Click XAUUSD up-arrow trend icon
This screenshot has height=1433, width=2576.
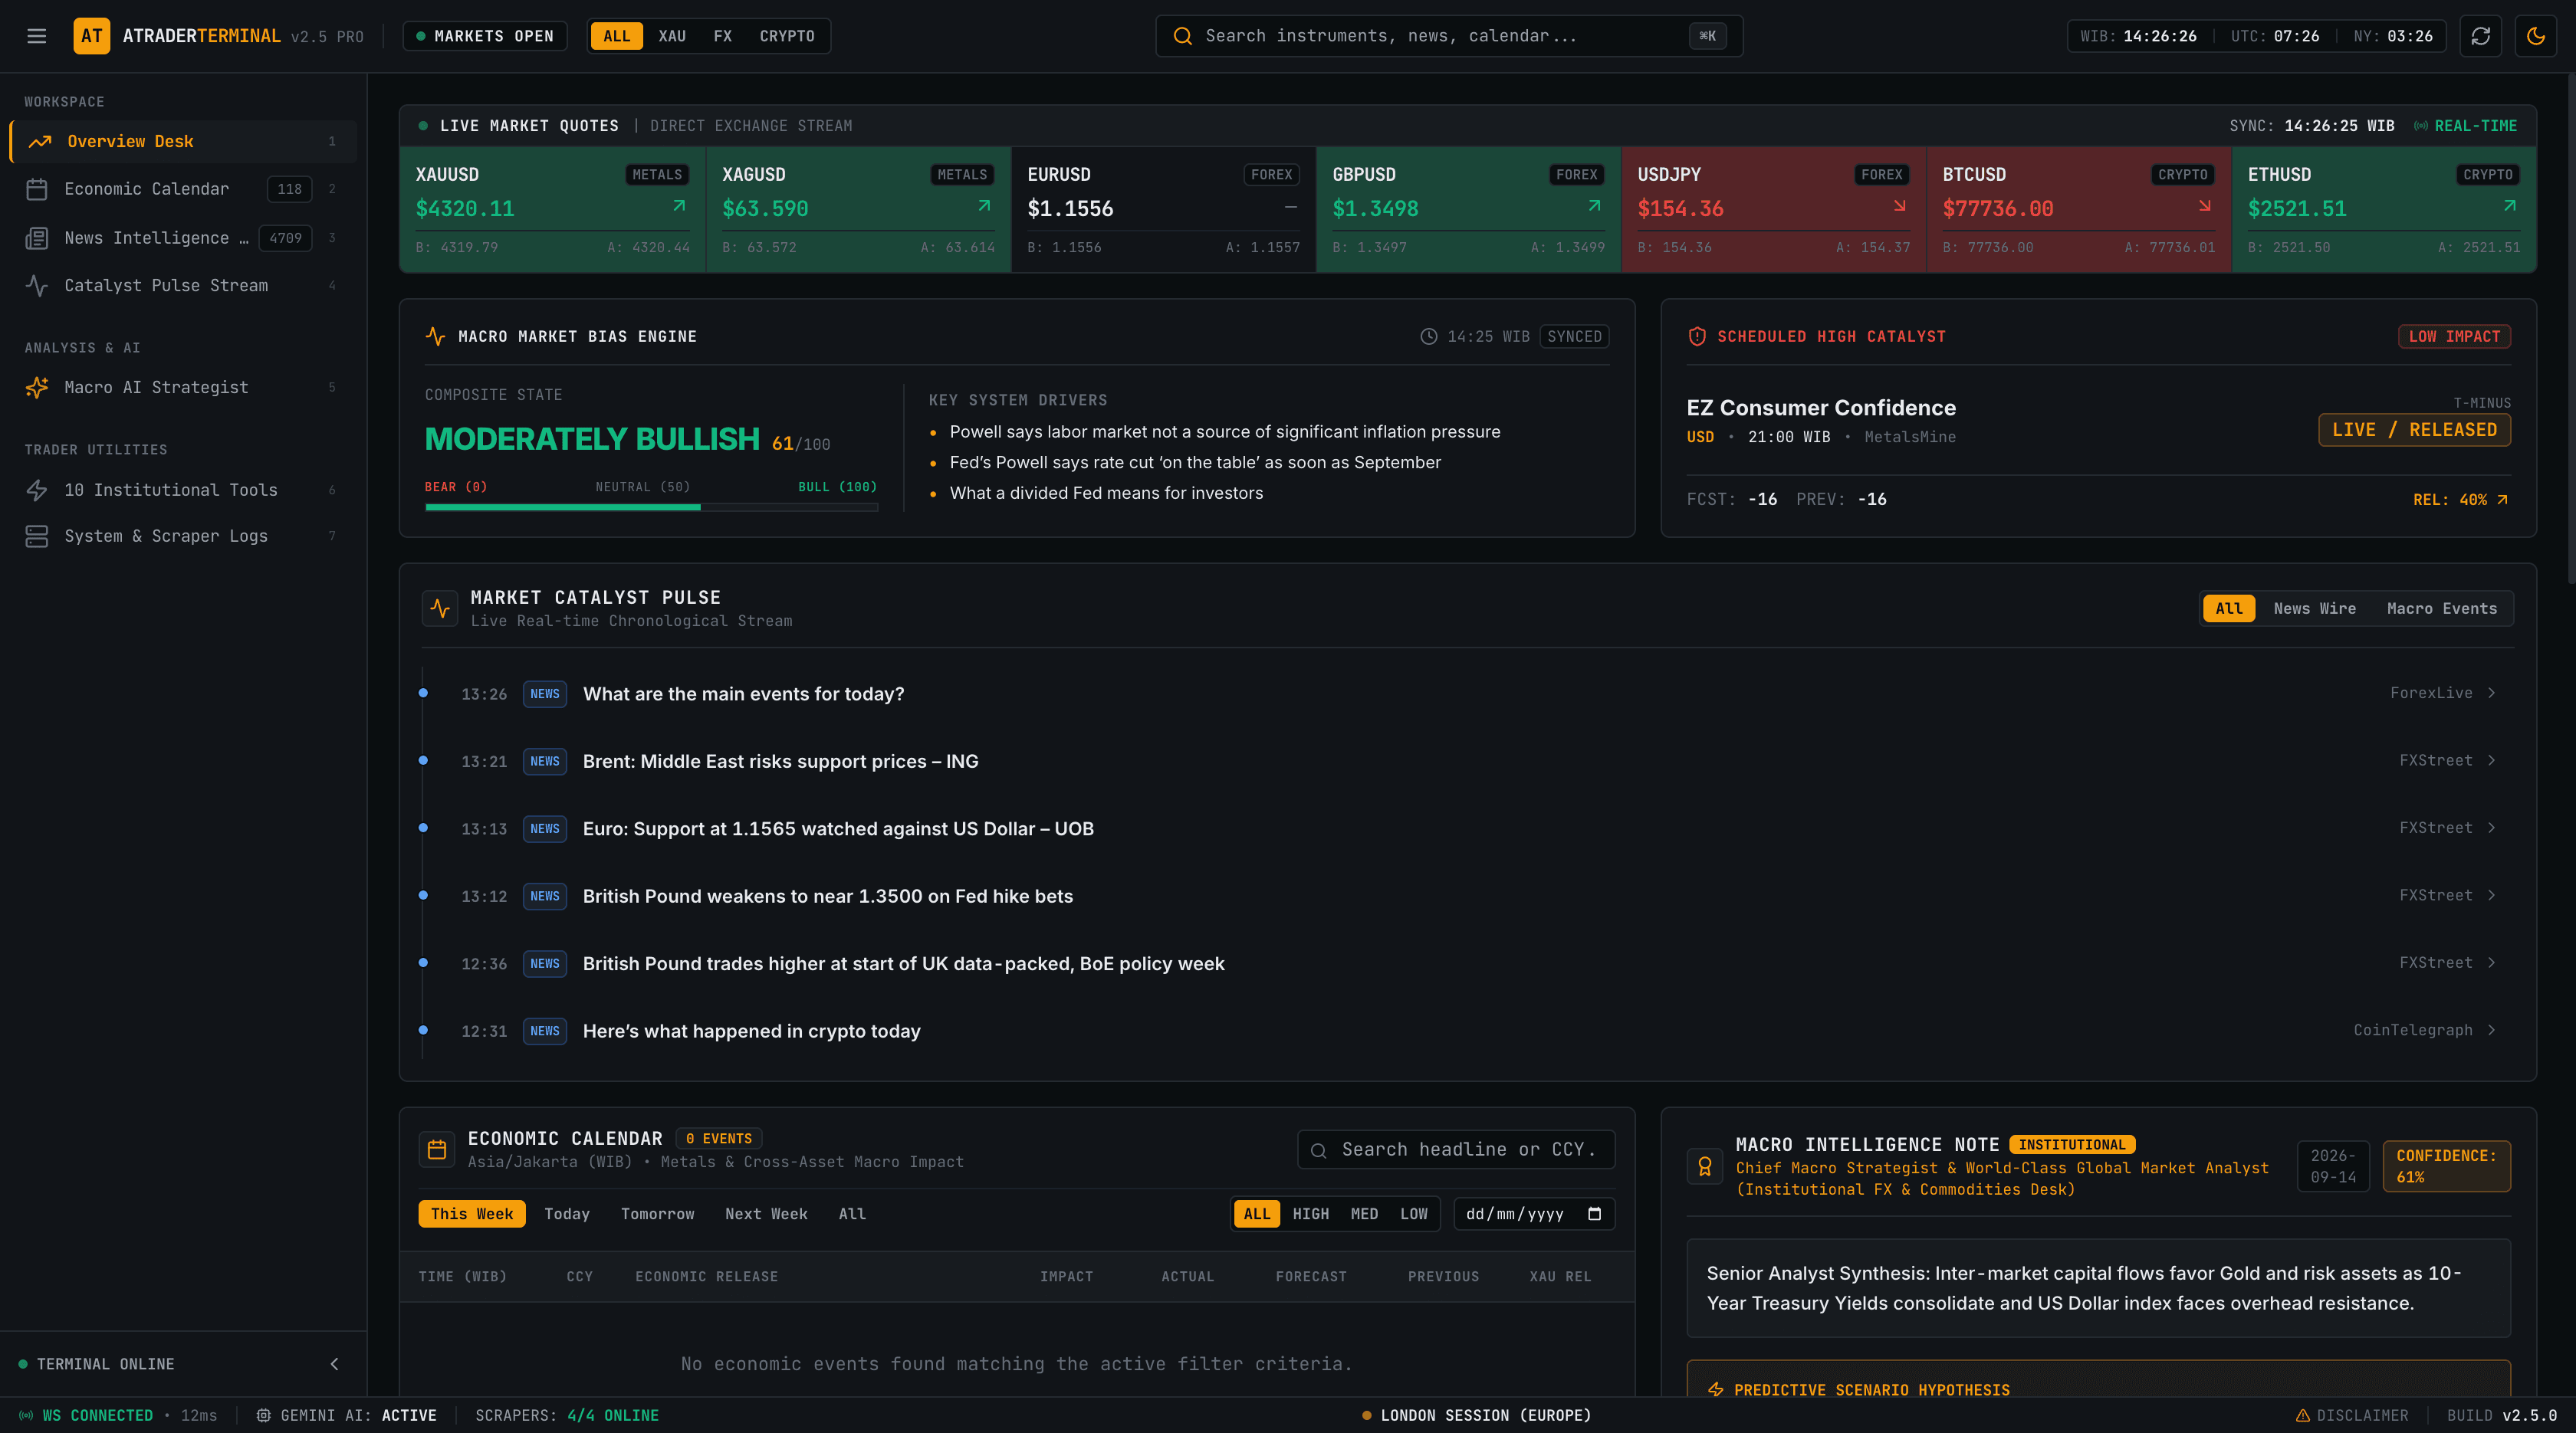[679, 206]
